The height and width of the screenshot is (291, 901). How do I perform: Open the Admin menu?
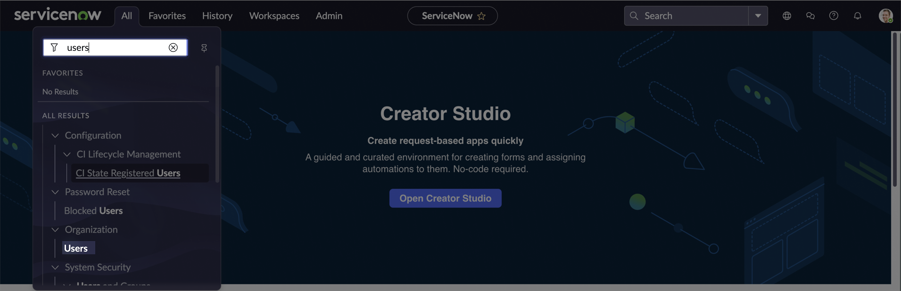(x=329, y=16)
